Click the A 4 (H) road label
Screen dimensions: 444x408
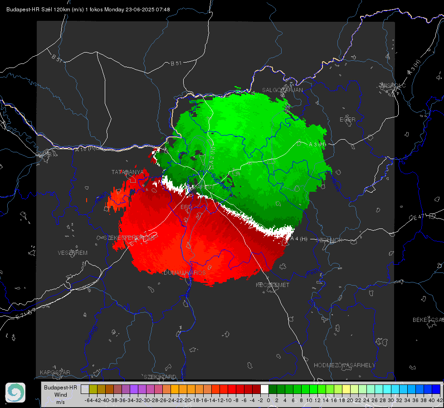coord(299,239)
